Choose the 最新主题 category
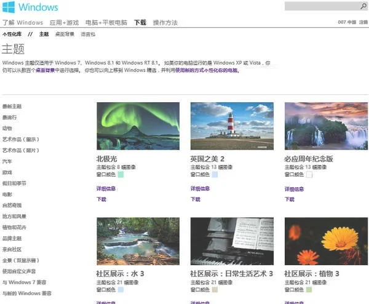The width and height of the screenshot is (369, 304). 12,106
